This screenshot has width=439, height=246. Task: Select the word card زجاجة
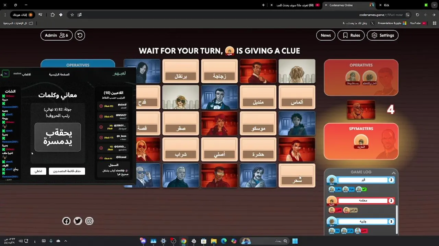219,71
